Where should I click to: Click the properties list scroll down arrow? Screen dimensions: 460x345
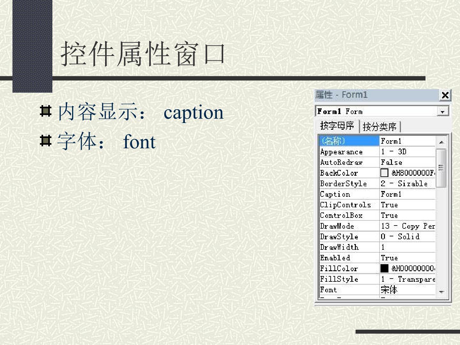[x=441, y=292]
